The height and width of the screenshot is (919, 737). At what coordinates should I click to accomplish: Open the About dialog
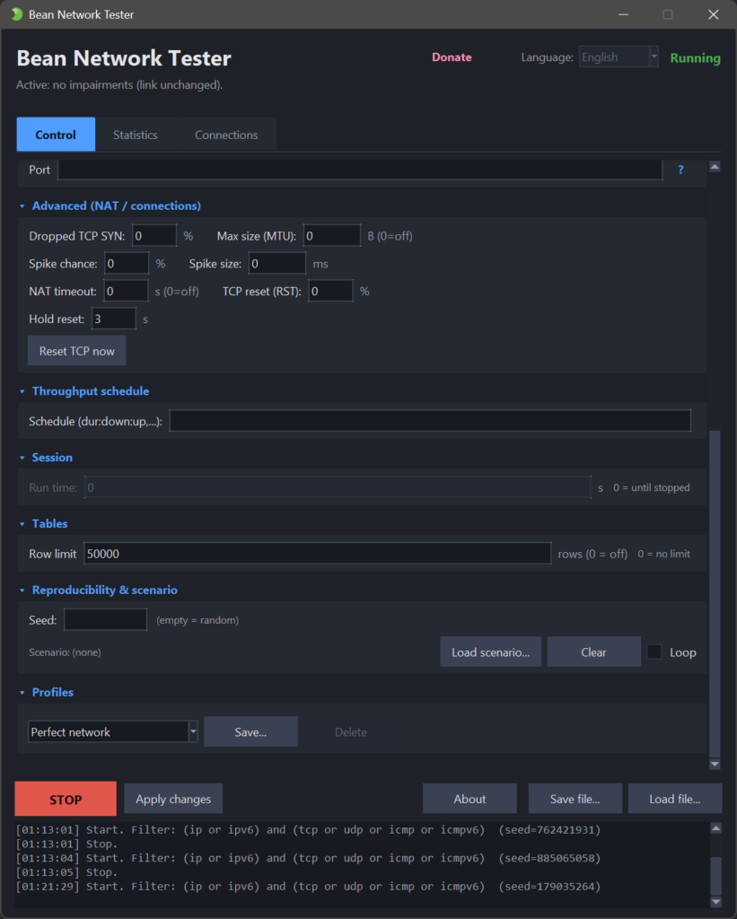point(469,799)
